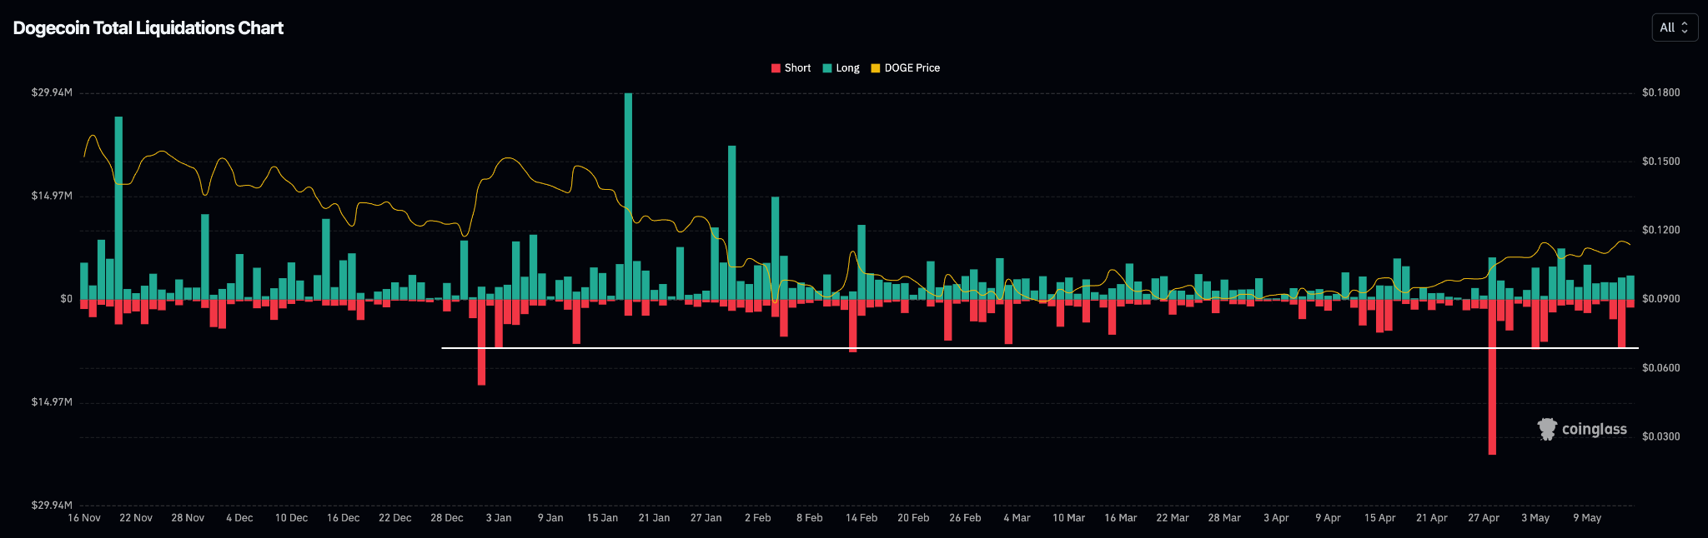This screenshot has width=1708, height=538.
Task: Click the 16 Nov date label
Action: click(x=84, y=518)
